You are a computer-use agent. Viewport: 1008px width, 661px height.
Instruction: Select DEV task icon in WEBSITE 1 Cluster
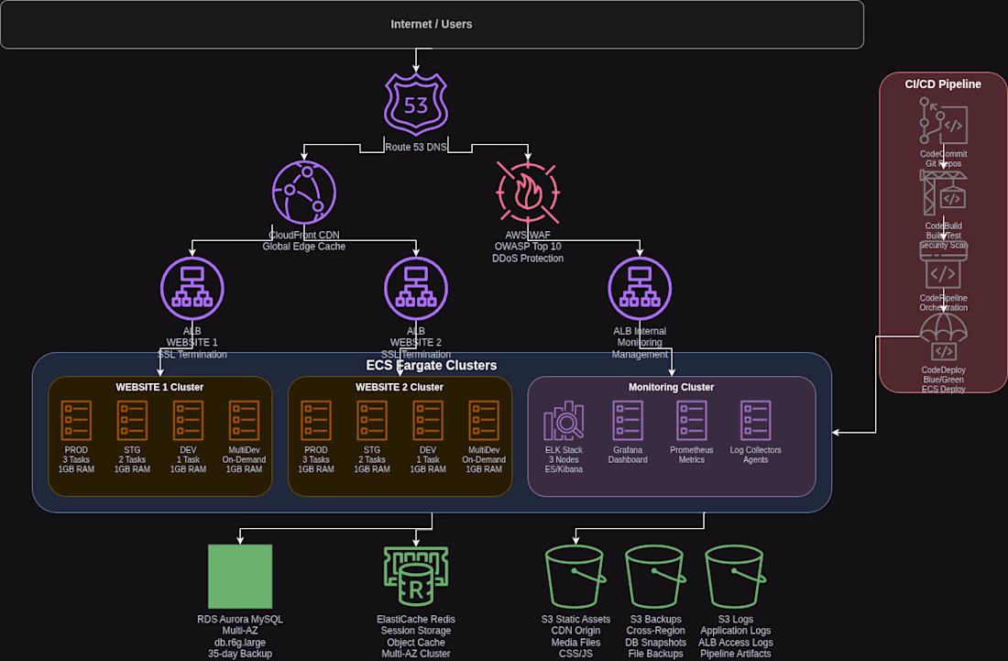pos(188,421)
